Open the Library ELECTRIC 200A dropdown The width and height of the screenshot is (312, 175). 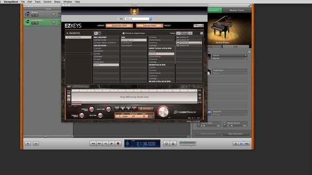click(x=119, y=25)
